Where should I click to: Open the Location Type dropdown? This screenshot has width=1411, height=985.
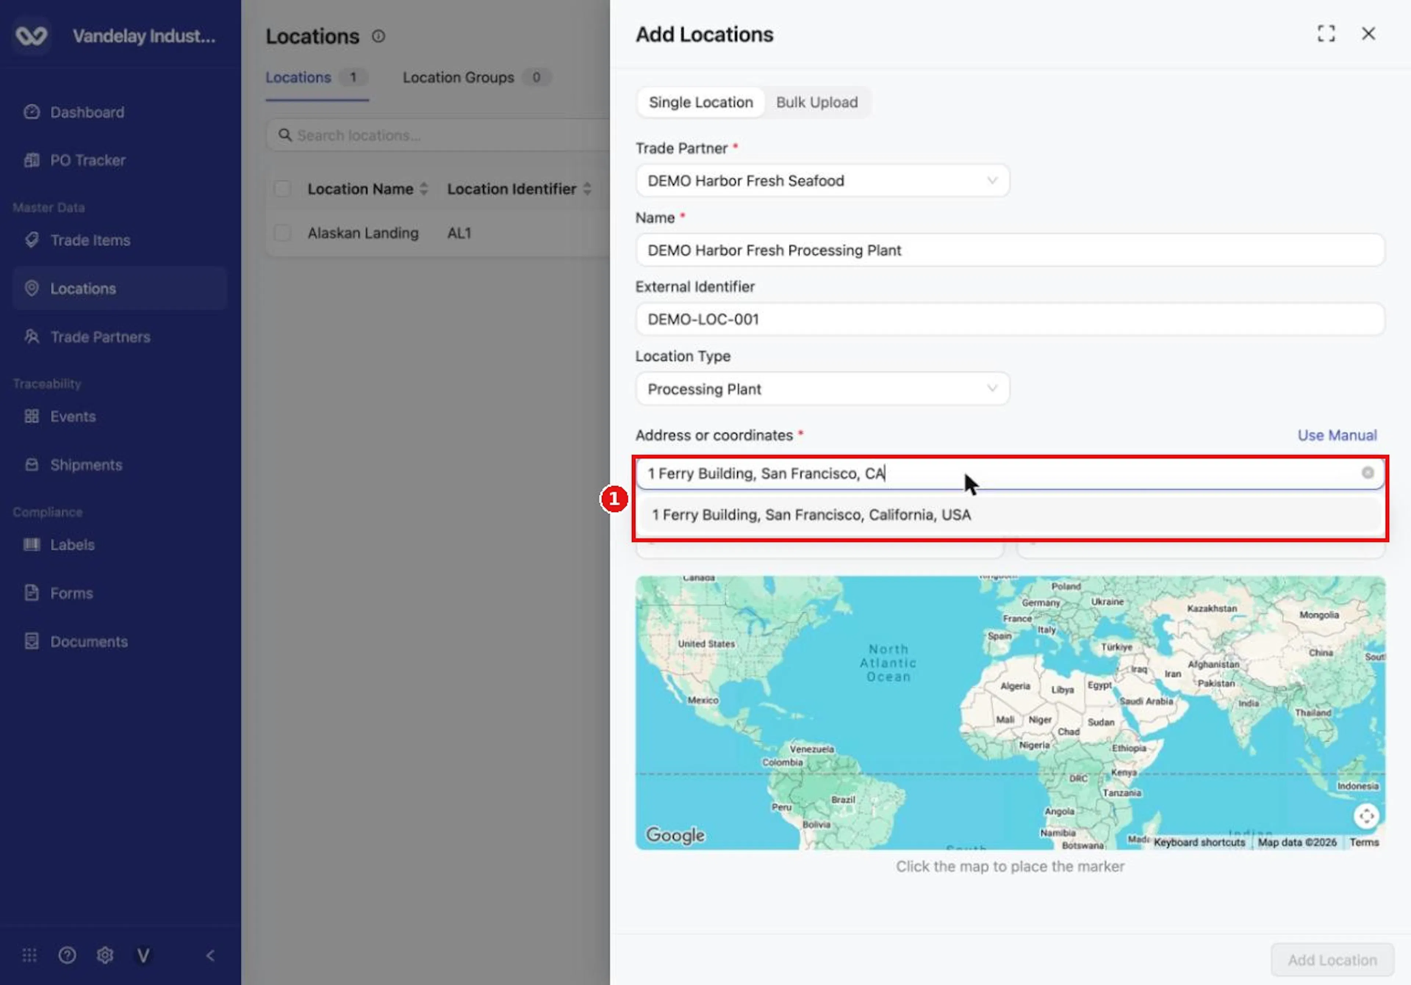(822, 389)
